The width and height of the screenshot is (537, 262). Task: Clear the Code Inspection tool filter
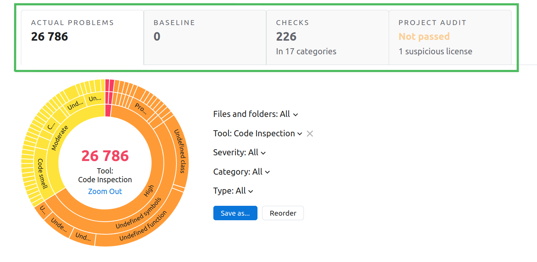point(310,134)
